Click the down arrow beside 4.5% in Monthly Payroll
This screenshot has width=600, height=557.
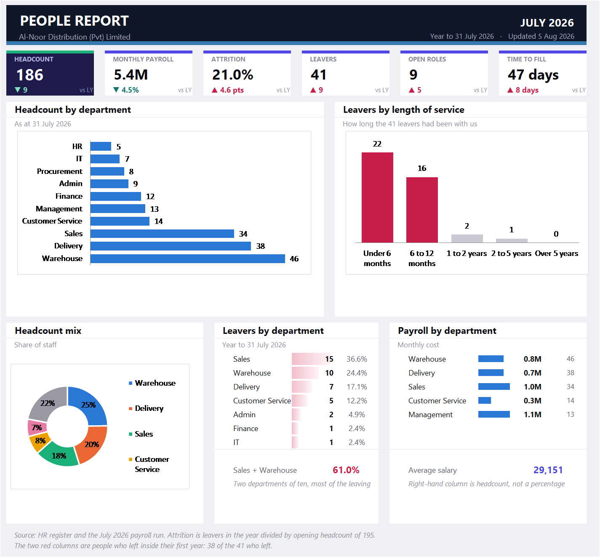click(116, 90)
